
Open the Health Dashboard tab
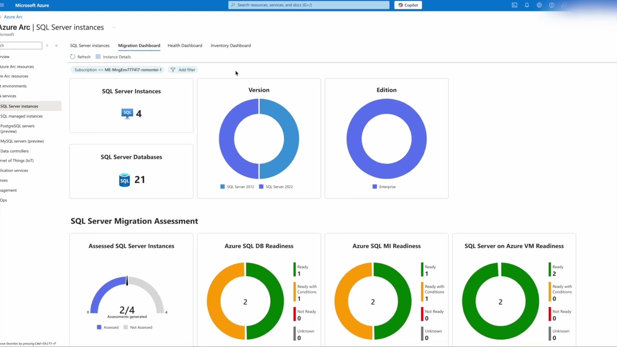pyautogui.click(x=185, y=45)
